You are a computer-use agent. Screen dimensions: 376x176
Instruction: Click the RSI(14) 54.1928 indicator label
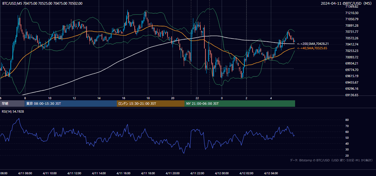pos(13,111)
